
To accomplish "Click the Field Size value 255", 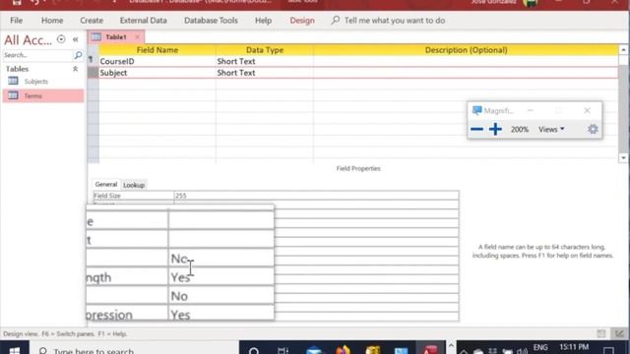I will click(x=316, y=196).
